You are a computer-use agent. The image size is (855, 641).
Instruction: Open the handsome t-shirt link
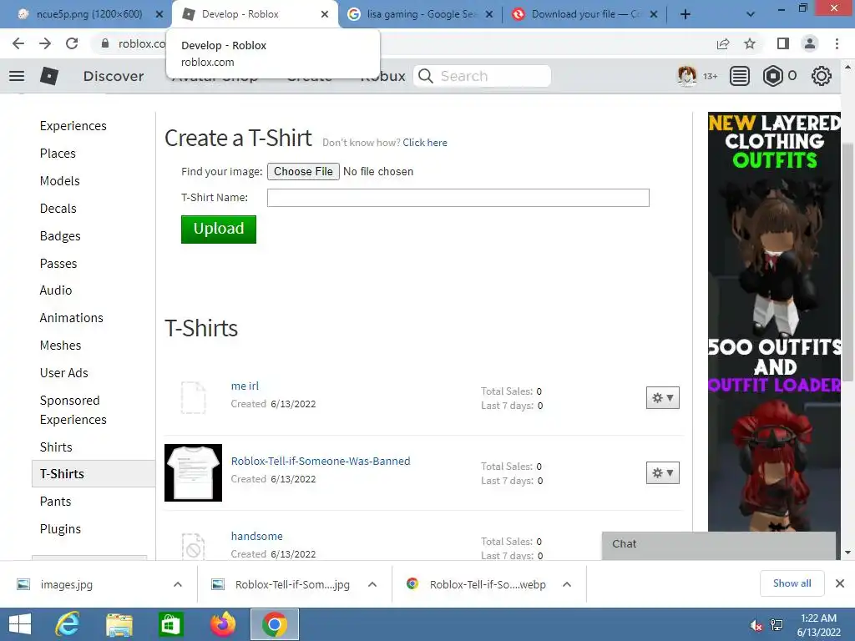(x=257, y=537)
